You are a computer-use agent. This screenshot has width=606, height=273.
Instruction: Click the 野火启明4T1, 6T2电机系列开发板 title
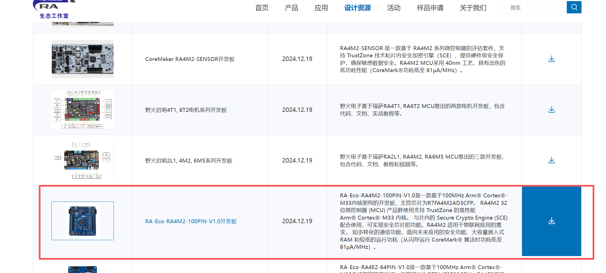186,110
